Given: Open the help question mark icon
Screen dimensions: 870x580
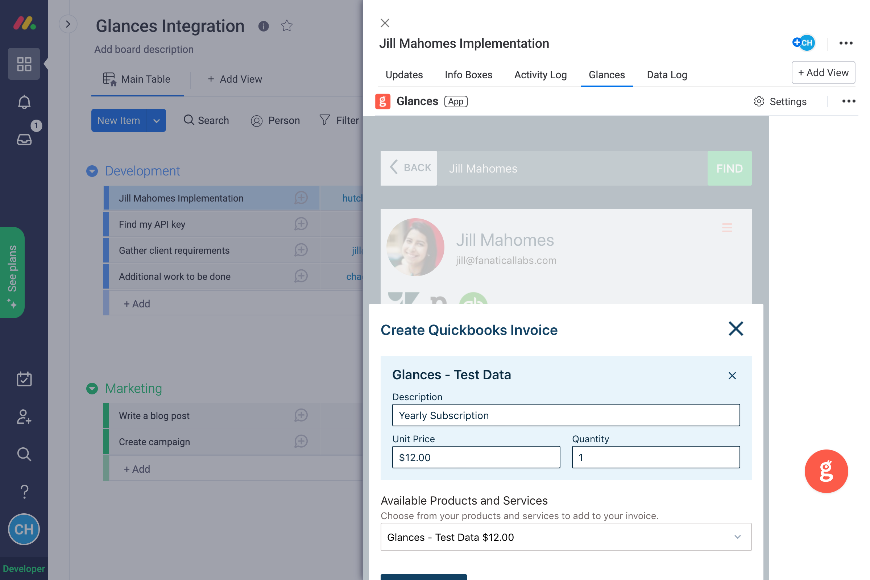Looking at the screenshot, I should [24, 492].
